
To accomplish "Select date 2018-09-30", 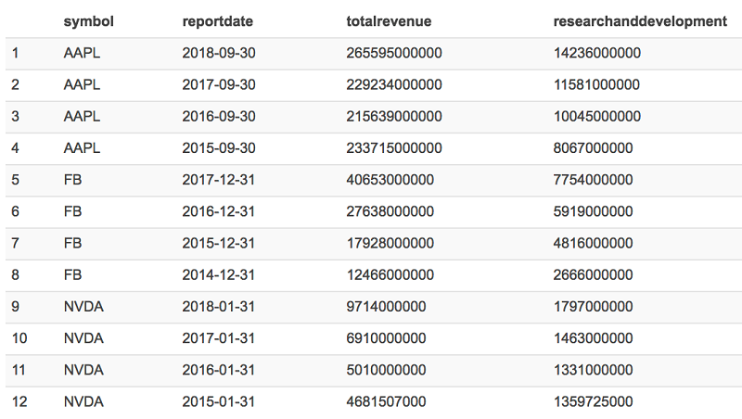I will [219, 53].
